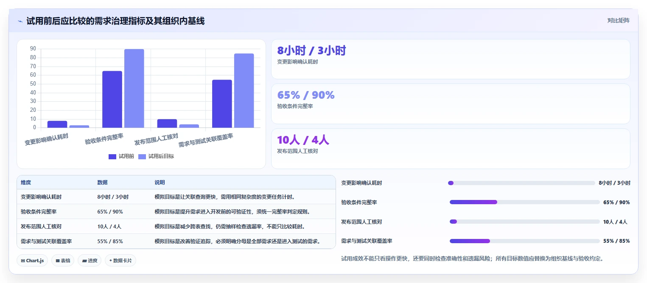Click the footer note starting 试用成效不能只看操作更快

[x=472, y=258]
